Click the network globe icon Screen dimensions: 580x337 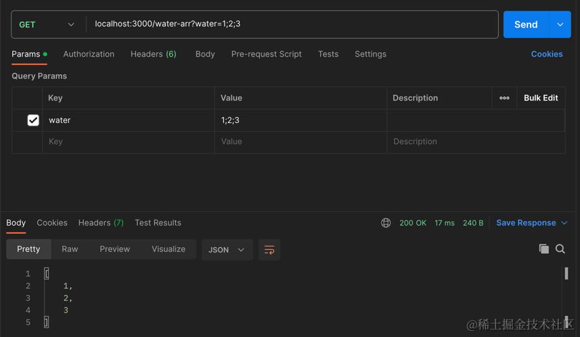point(386,223)
